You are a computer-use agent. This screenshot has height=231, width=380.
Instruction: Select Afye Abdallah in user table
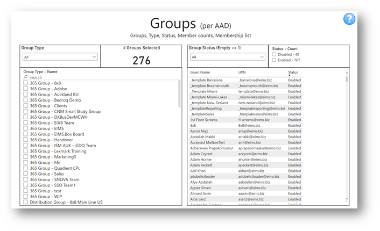pos(201,182)
